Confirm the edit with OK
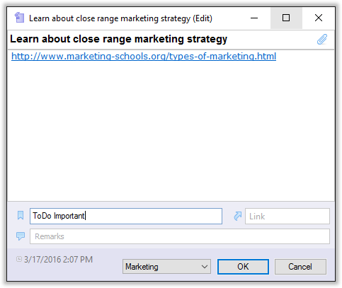 tap(243, 267)
